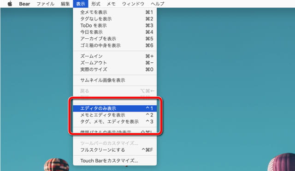
Task: Open the メモ menu in menu bar
Action: 111,4
